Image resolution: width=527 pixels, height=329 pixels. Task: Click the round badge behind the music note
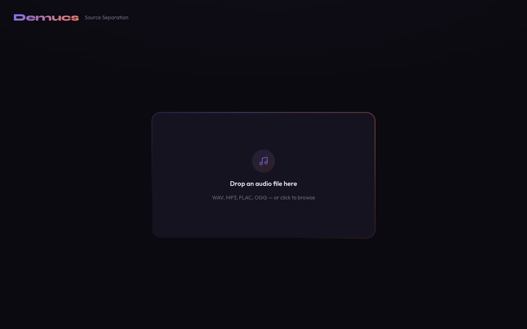coord(263,161)
